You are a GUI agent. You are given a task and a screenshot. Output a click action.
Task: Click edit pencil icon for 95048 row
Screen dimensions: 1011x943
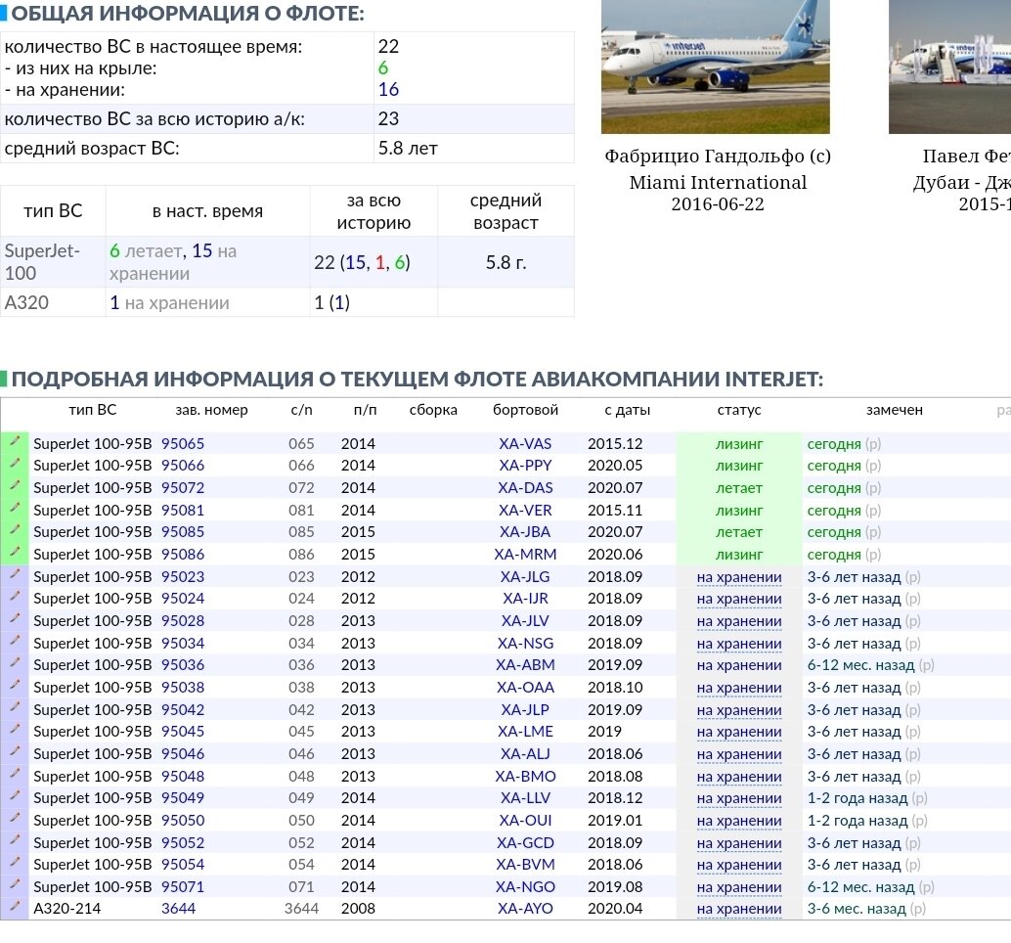point(15,774)
